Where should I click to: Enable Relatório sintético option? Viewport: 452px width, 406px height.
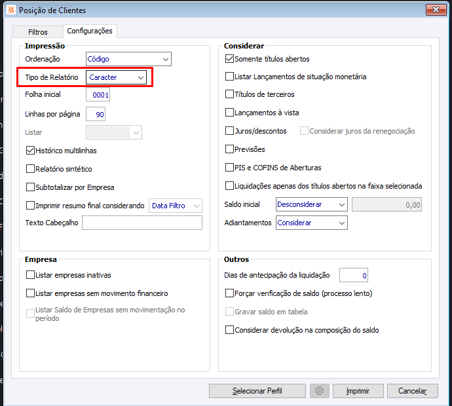click(x=31, y=169)
